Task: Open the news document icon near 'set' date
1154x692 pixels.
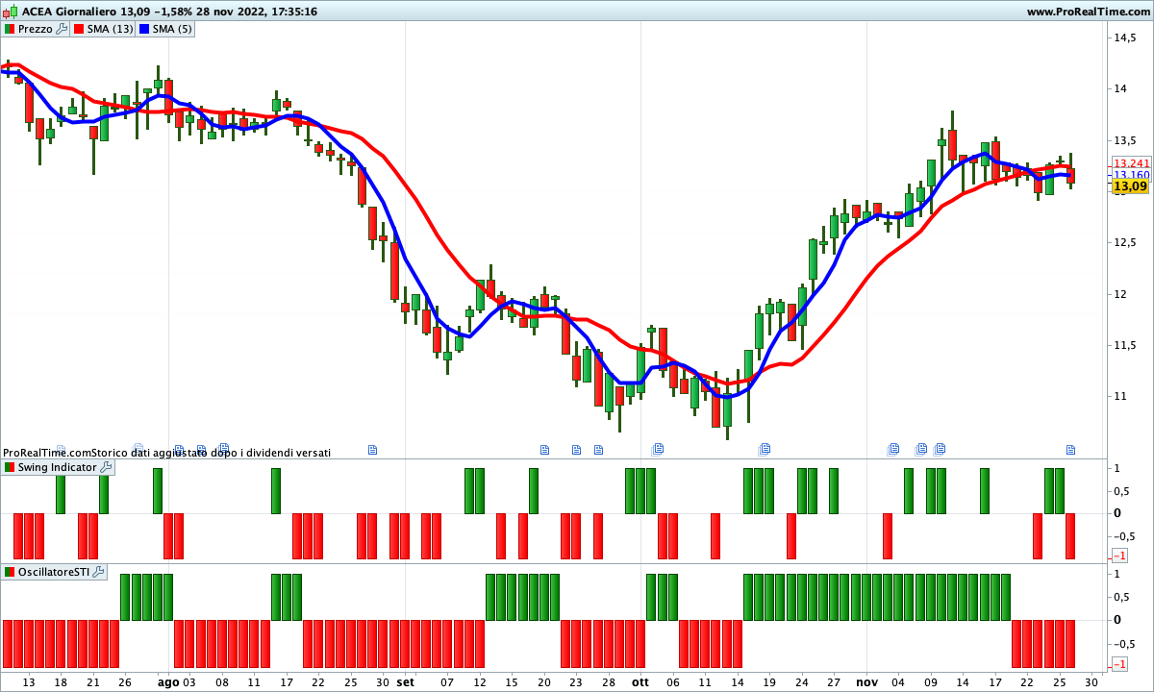Action: click(373, 449)
